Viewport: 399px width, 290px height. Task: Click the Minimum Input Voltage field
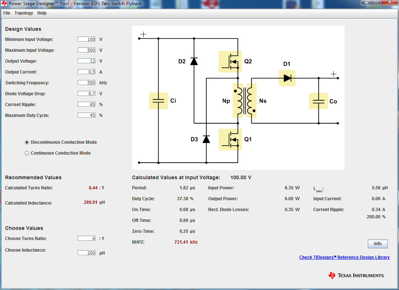click(87, 39)
